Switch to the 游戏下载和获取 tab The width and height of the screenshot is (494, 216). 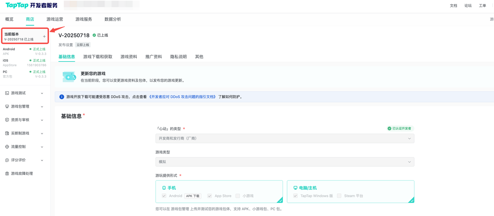click(x=98, y=57)
